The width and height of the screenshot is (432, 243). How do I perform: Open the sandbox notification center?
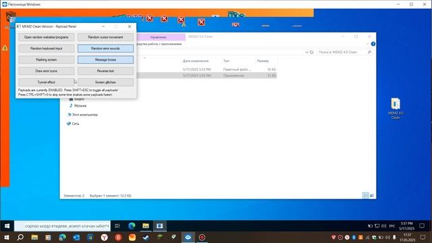click(422, 226)
